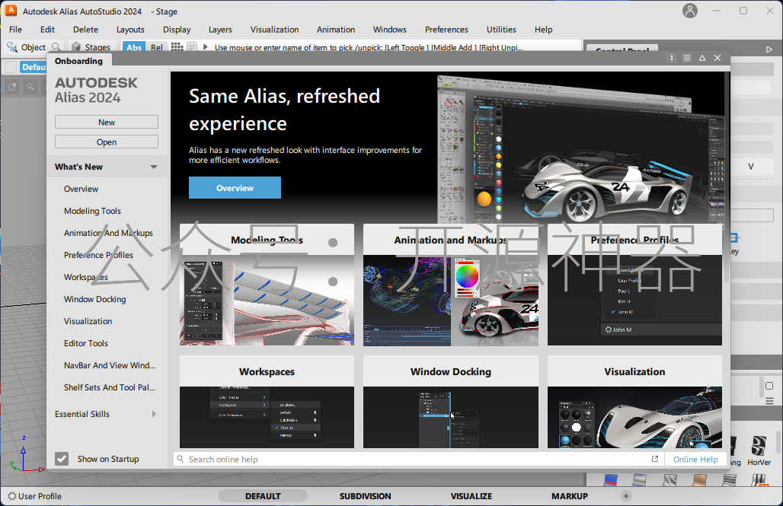783x506 pixels.
Task: Open the File menu
Action: click(15, 30)
